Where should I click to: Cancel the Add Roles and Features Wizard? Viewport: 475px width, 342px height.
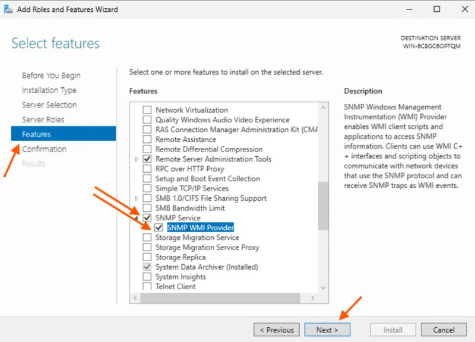click(443, 330)
